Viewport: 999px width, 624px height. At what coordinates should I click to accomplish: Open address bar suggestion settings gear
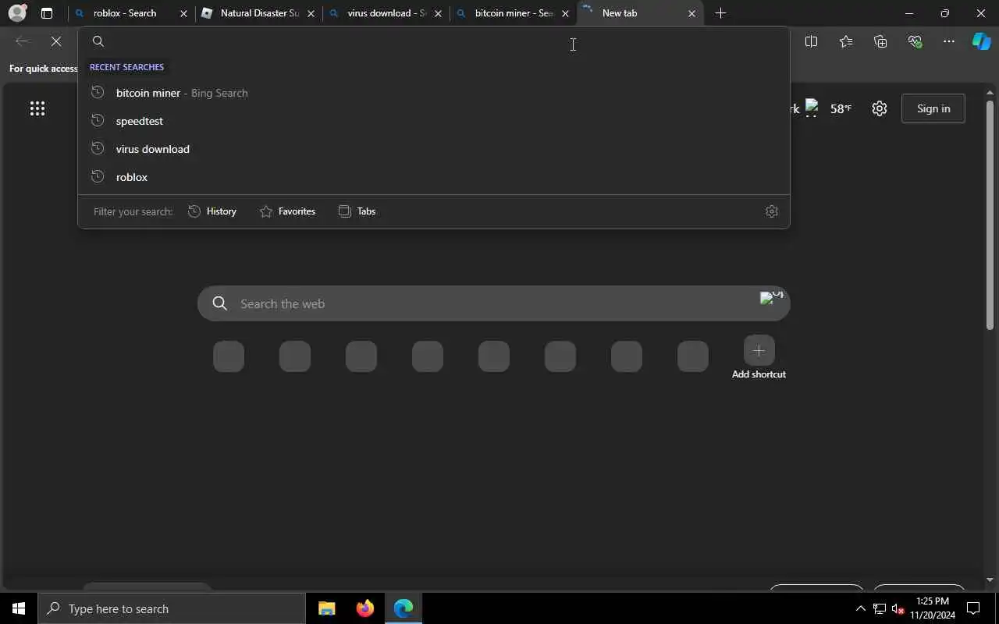(772, 211)
